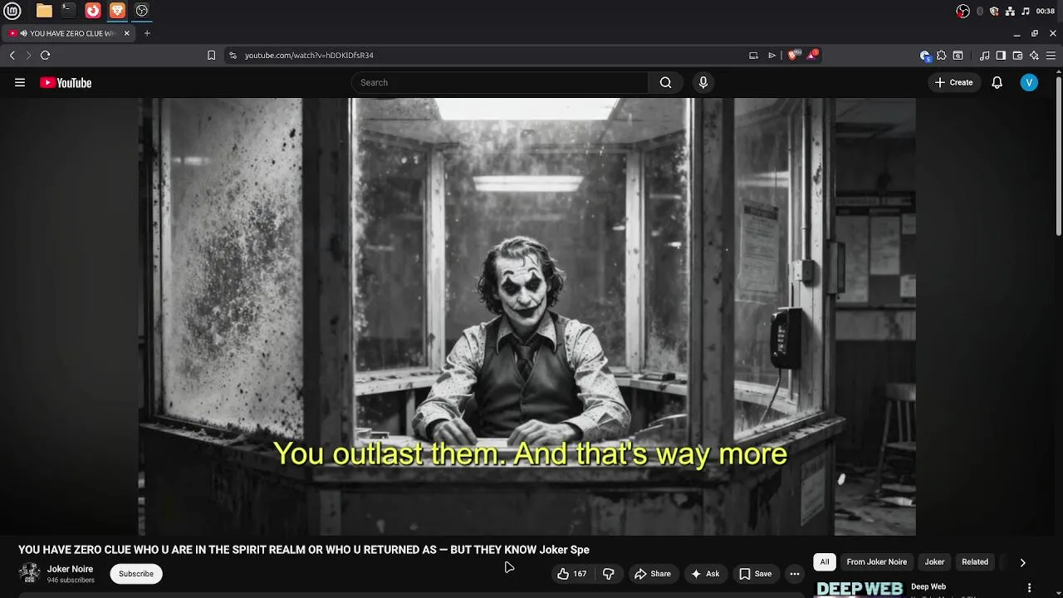The height and width of the screenshot is (598, 1063).
Task: Open the browser Extensions puzzle icon
Action: coord(941,56)
